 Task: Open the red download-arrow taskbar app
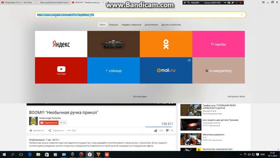tap(107, 154)
